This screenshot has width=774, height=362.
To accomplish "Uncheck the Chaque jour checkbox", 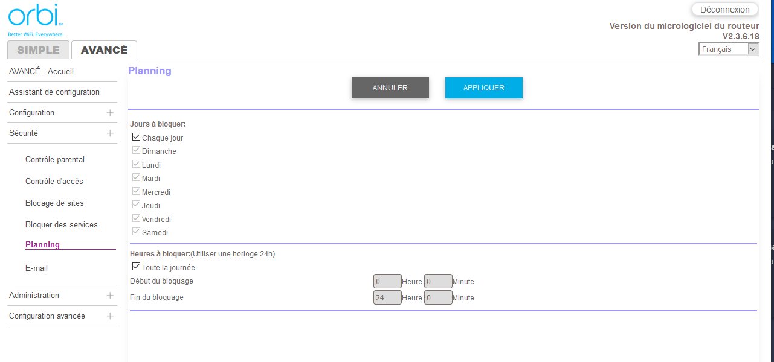I will tap(136, 138).
